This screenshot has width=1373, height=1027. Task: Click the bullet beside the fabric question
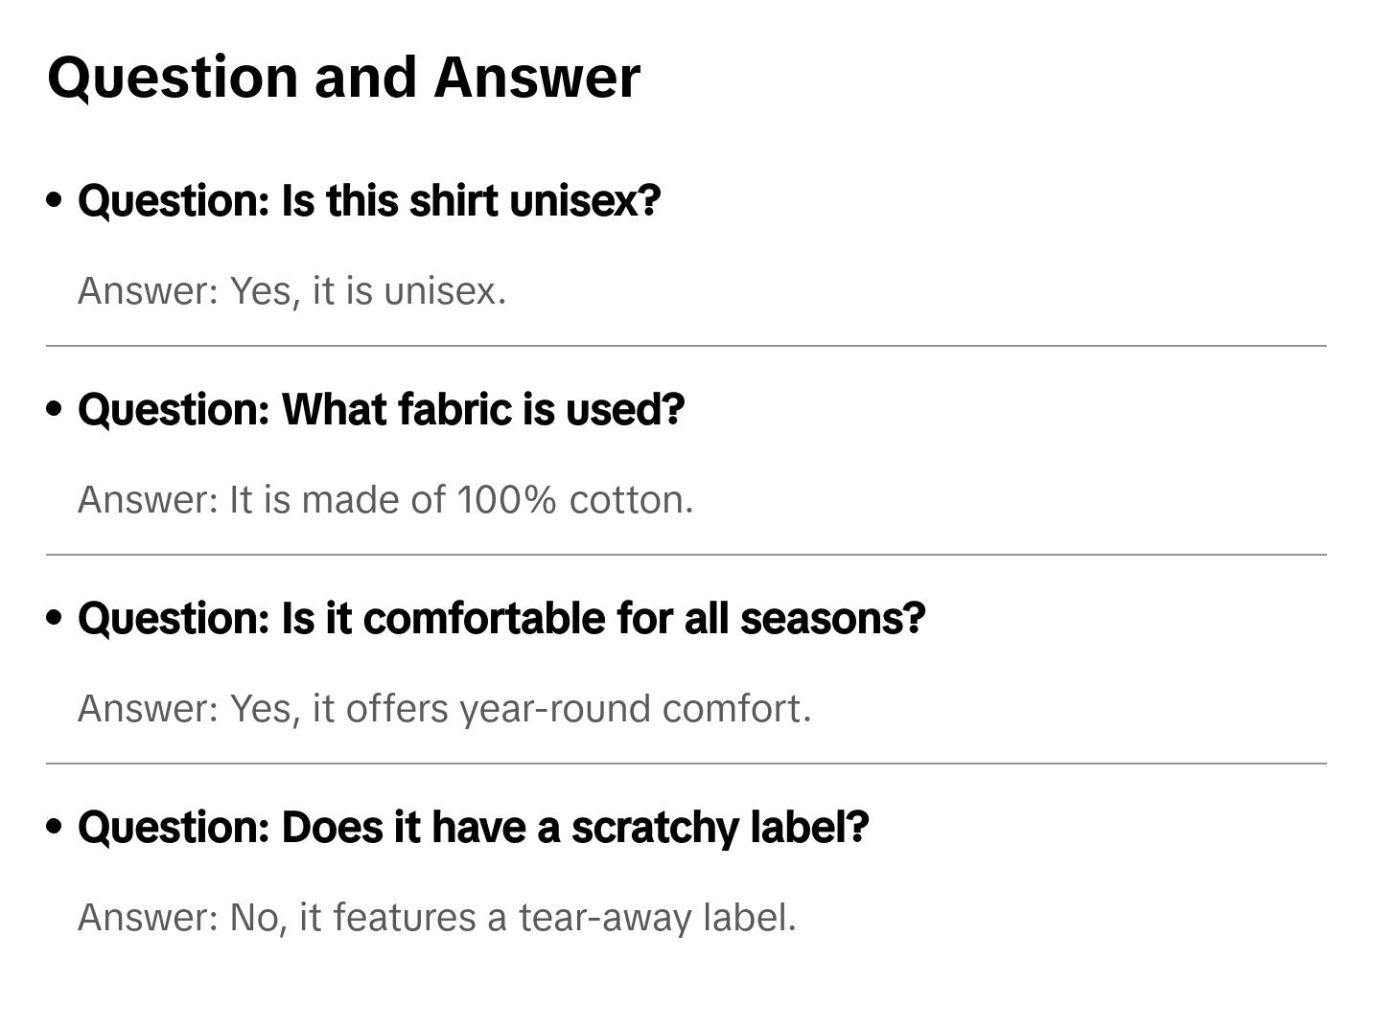pyautogui.click(x=55, y=409)
